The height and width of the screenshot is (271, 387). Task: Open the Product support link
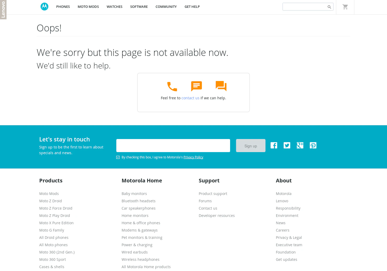[x=213, y=194]
